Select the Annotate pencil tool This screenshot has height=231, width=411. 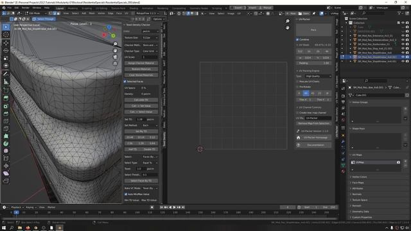tap(6, 74)
